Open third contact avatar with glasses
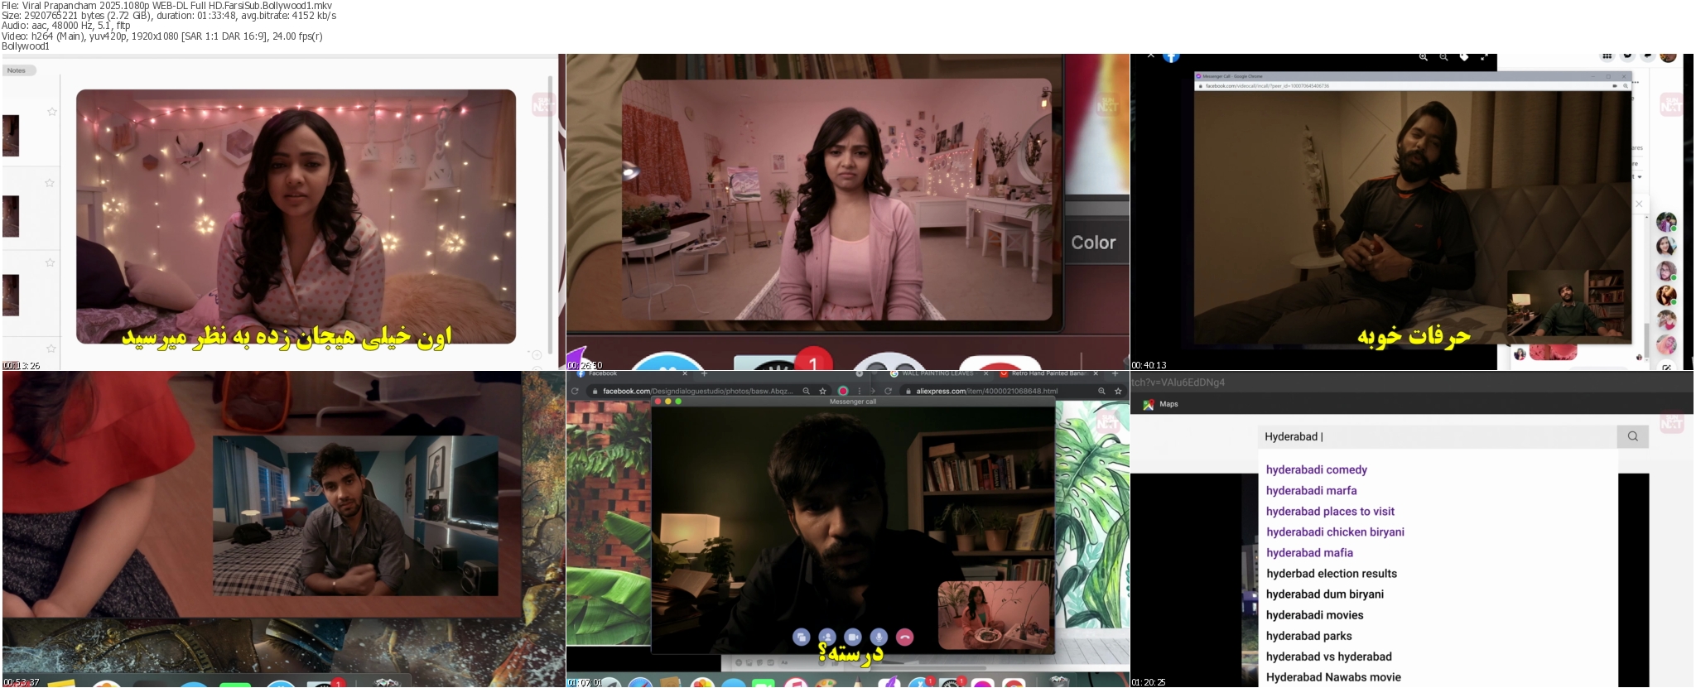Image resolution: width=1696 pixels, height=688 pixels. 1666,271
